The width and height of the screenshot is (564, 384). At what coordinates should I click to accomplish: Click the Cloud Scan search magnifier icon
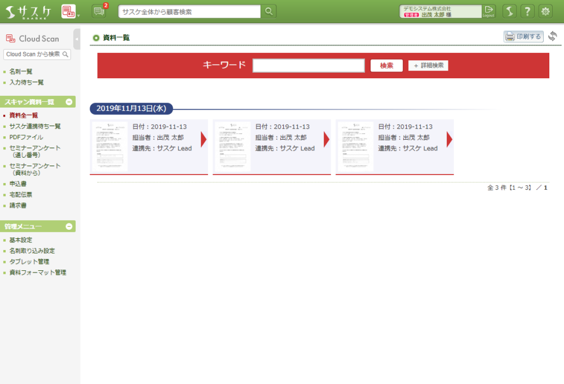65,54
